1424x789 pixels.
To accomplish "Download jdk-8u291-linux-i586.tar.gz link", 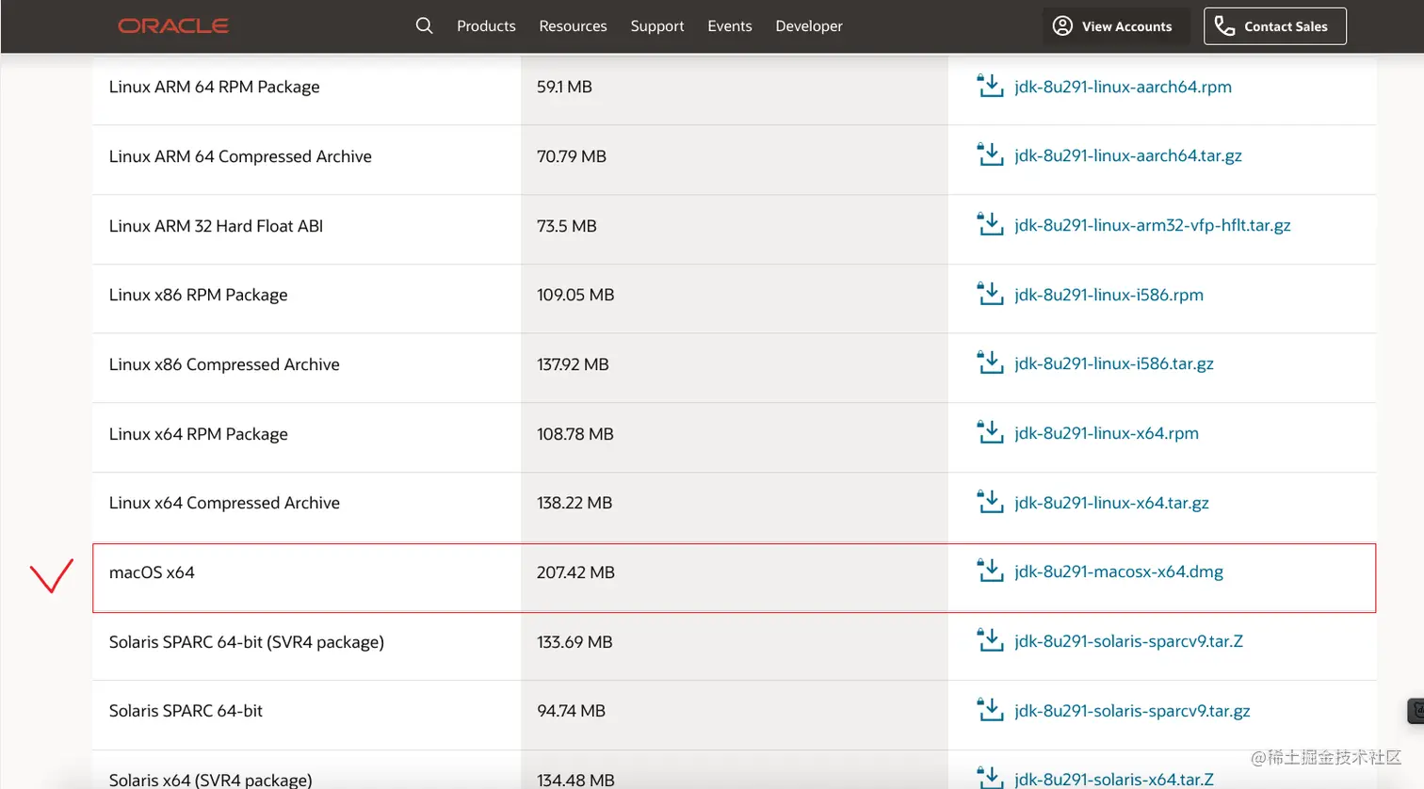I will (x=1114, y=363).
